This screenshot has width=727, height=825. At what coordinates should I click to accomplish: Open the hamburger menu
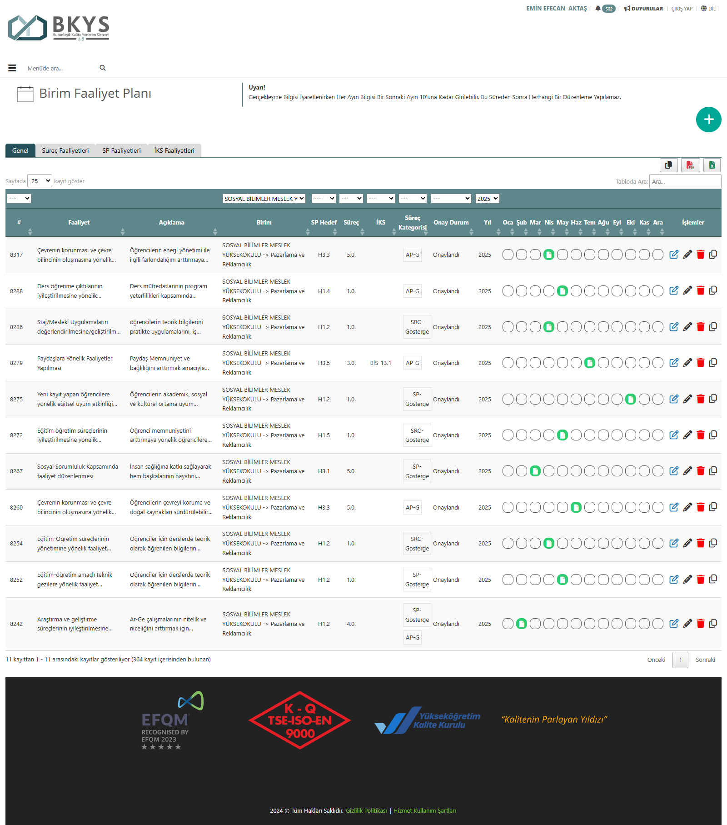12,68
